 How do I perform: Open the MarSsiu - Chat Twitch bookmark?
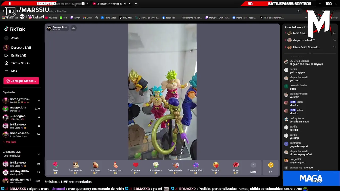[217, 18]
